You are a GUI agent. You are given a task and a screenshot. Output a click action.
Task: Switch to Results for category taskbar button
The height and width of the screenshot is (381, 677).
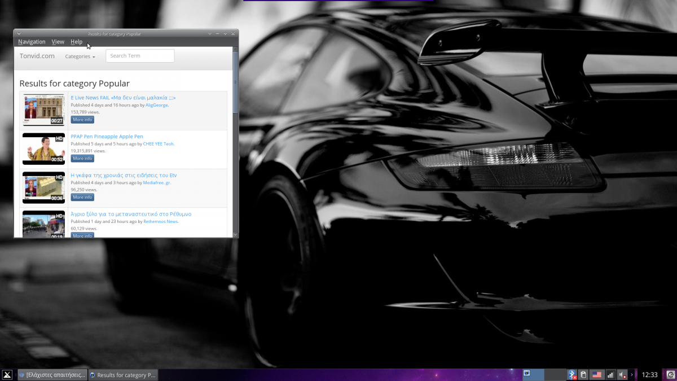coord(123,375)
